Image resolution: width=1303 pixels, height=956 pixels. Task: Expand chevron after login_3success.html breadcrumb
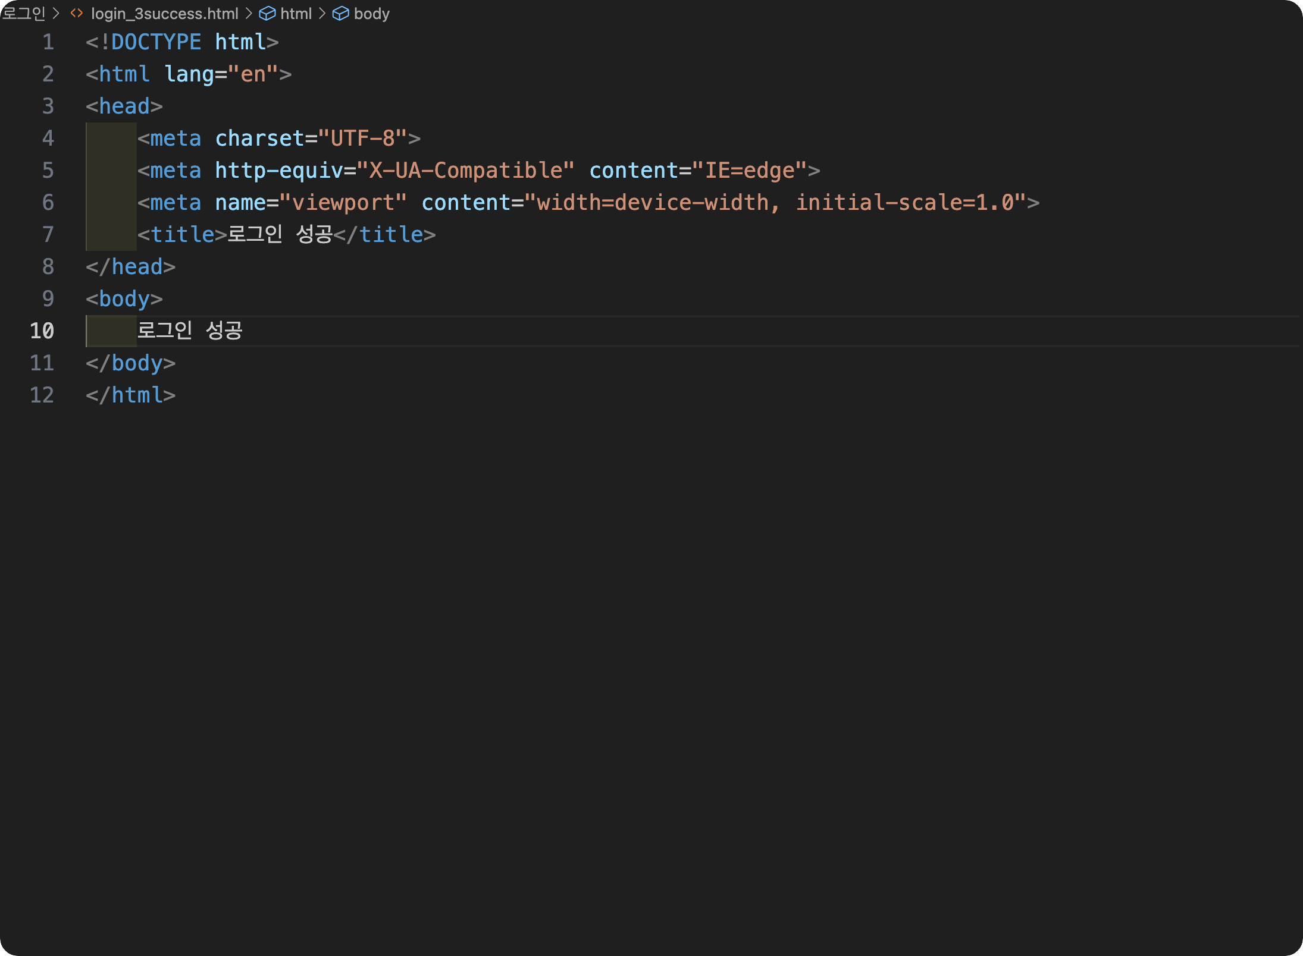[x=249, y=13]
